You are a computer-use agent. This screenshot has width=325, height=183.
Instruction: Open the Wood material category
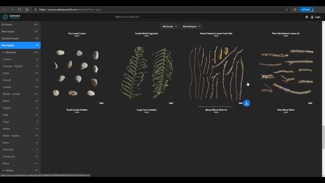(20, 164)
